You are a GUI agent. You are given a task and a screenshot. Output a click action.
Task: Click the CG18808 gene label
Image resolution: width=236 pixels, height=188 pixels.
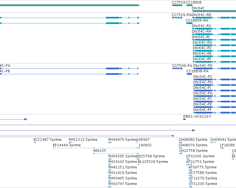(x=194, y=2)
